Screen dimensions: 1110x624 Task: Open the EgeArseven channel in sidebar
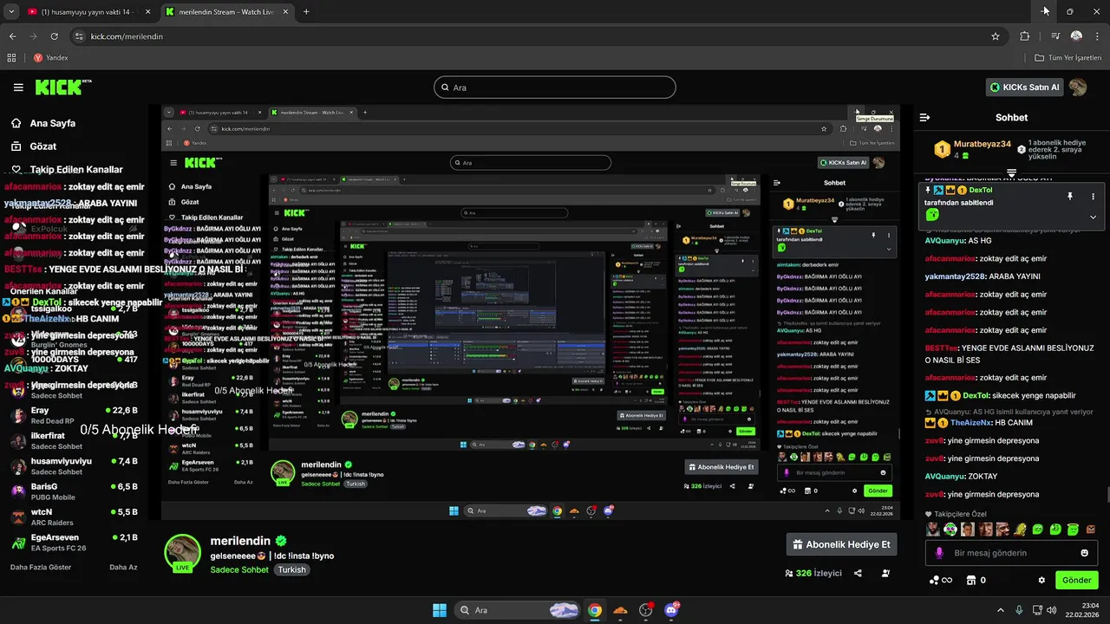74,543
